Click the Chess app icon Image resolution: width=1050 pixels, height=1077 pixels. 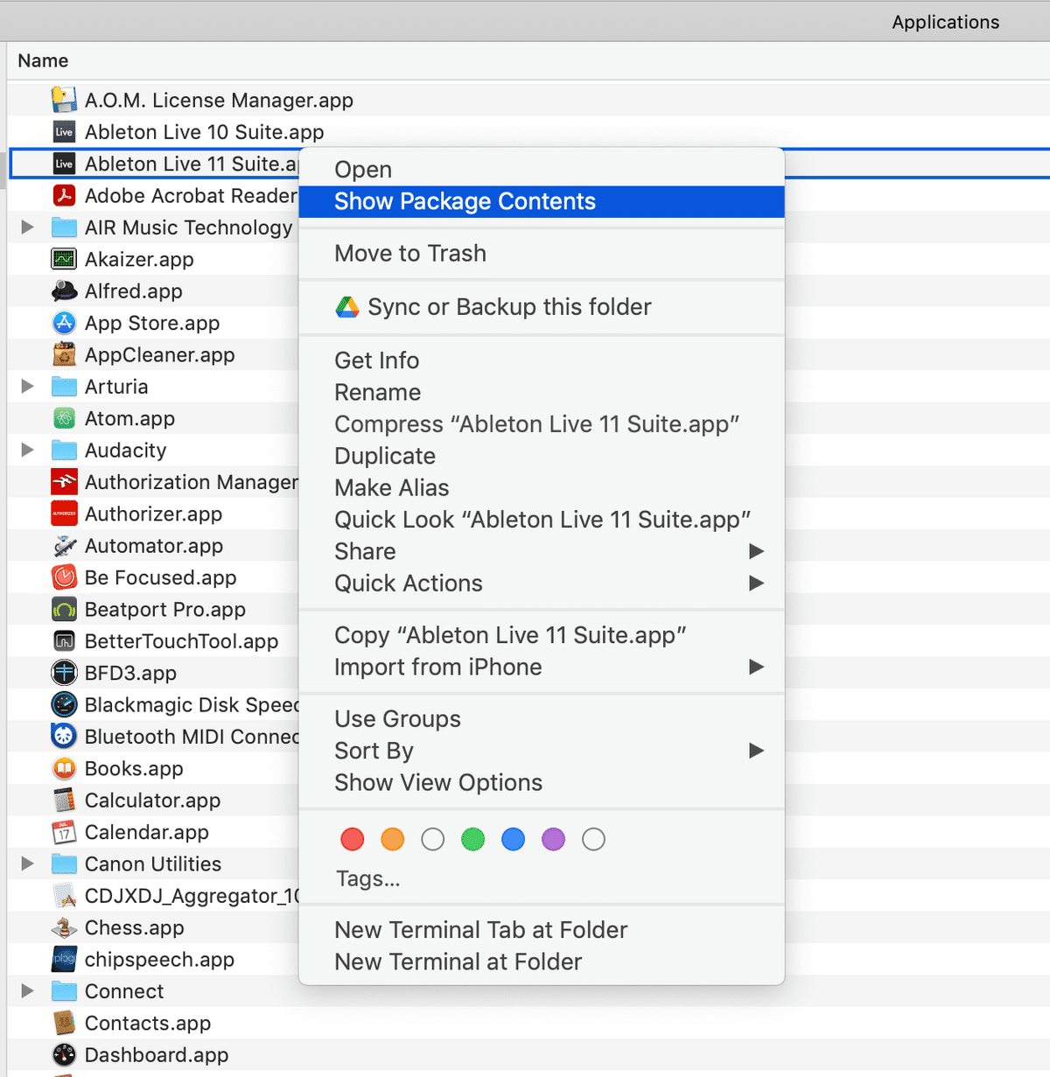tap(64, 927)
